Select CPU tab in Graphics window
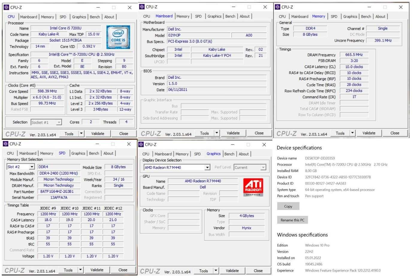This screenshot has height=279, width=414. pyautogui.click(x=146, y=154)
